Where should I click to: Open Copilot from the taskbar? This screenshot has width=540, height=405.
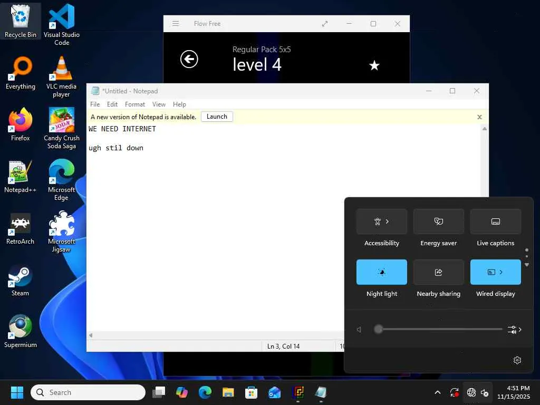pyautogui.click(x=182, y=392)
